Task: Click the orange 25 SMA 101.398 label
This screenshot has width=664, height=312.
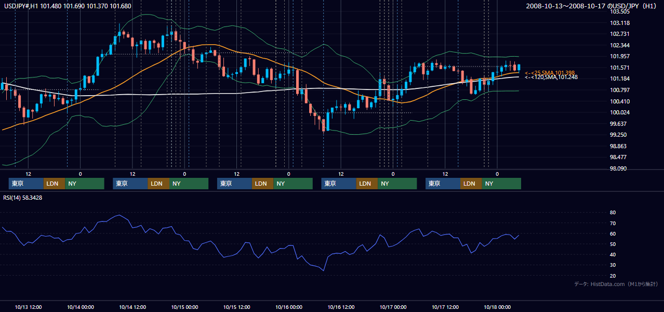Action: 550,73
